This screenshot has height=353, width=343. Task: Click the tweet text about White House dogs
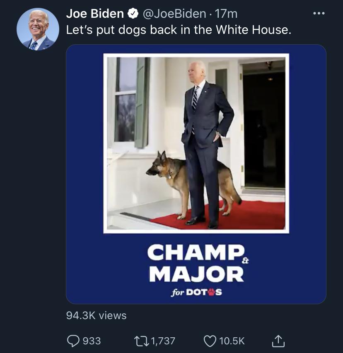179,30
